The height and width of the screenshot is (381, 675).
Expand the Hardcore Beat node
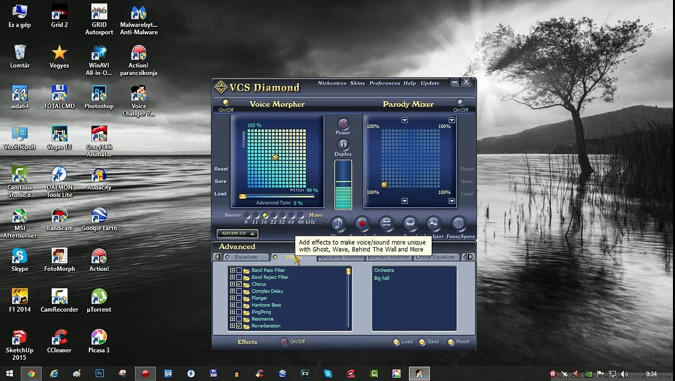click(x=232, y=305)
